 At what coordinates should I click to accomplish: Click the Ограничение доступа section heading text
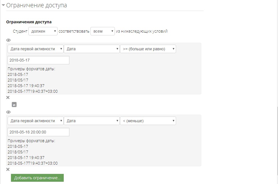[x=37, y=5]
